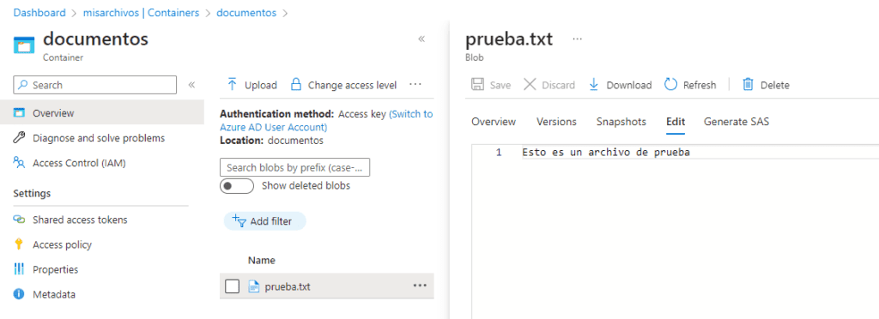This screenshot has height=319, width=879.
Task: Check the prueba.txt row checkbox
Action: tap(232, 286)
